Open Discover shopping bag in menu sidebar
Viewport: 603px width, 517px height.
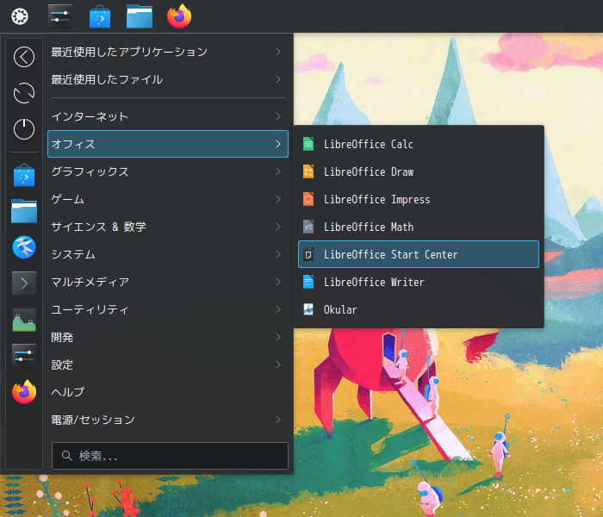(x=24, y=176)
